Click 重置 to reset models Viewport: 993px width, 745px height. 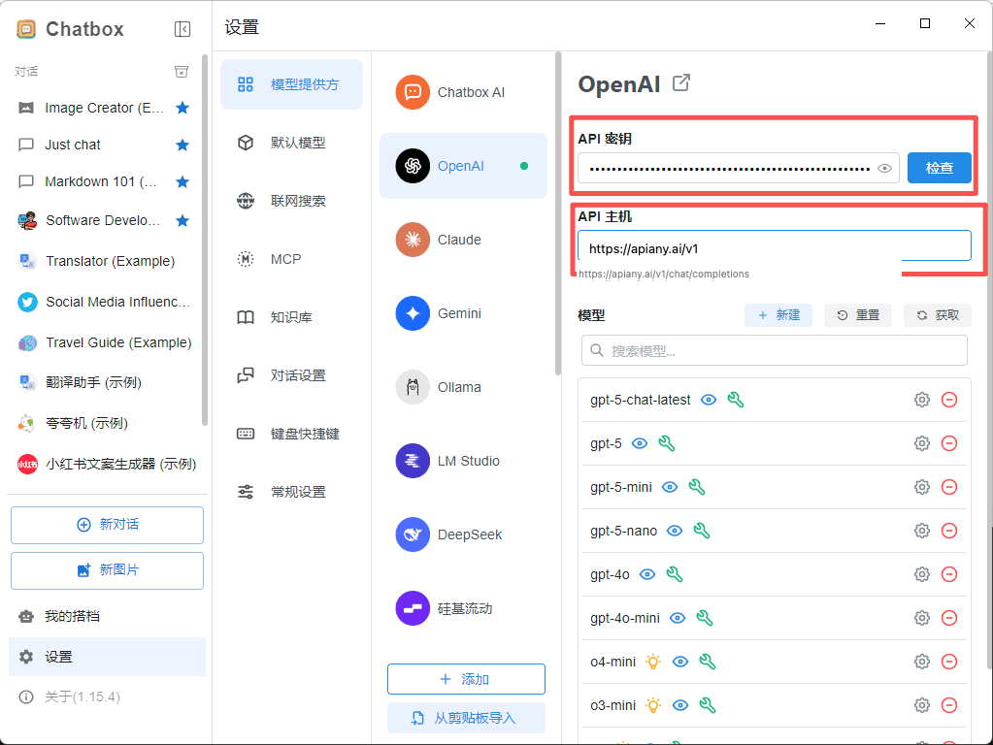[x=858, y=315]
